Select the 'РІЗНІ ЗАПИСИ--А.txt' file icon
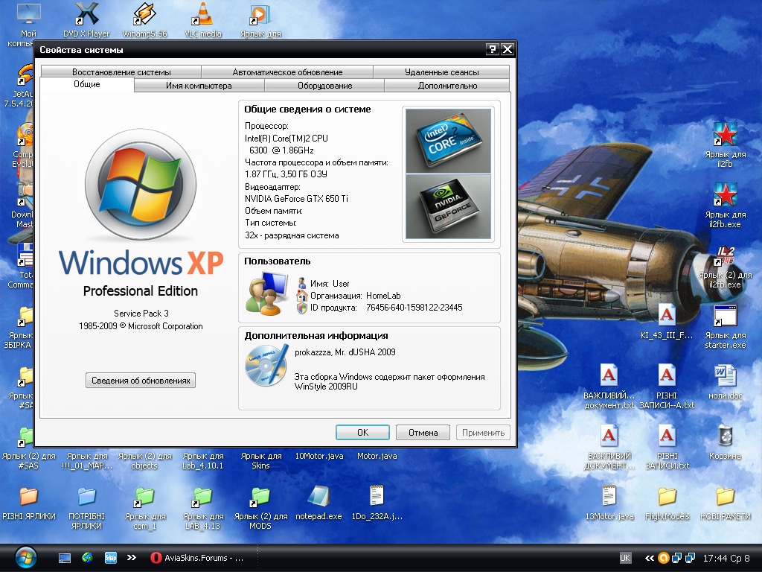The image size is (762, 572). coord(667,376)
